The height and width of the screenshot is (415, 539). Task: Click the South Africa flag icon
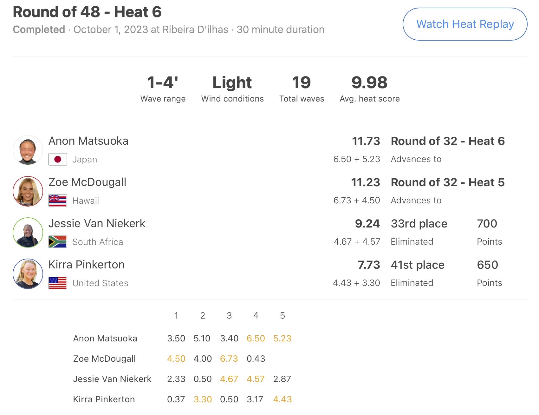click(58, 242)
